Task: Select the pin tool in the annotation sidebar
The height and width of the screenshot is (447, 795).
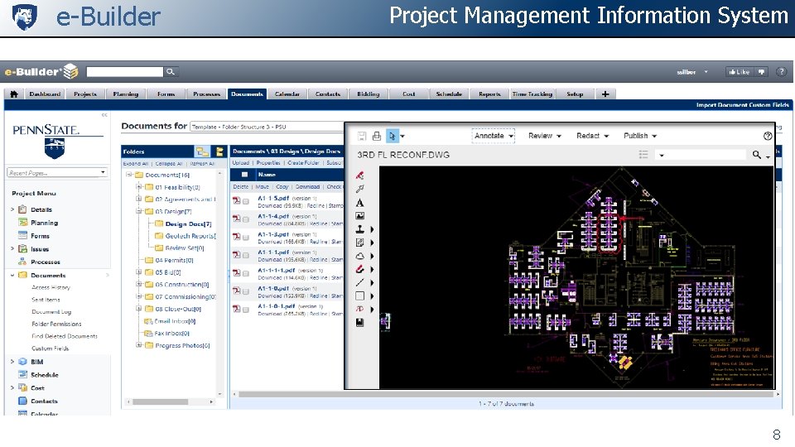Action: click(360, 189)
